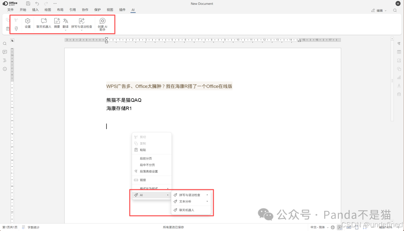Choose 段中不分页 in context menu
Image resolution: width=404 pixels, height=231 pixels.
151,165
